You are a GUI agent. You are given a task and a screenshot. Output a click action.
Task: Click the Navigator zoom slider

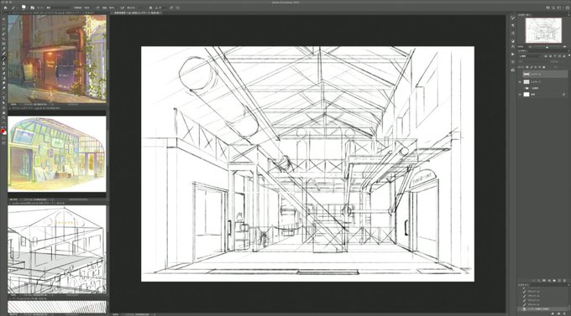coord(547,47)
